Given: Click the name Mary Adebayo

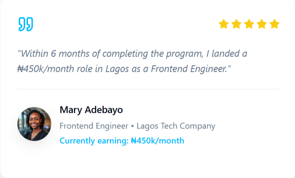Looking at the screenshot, I should click(91, 110).
